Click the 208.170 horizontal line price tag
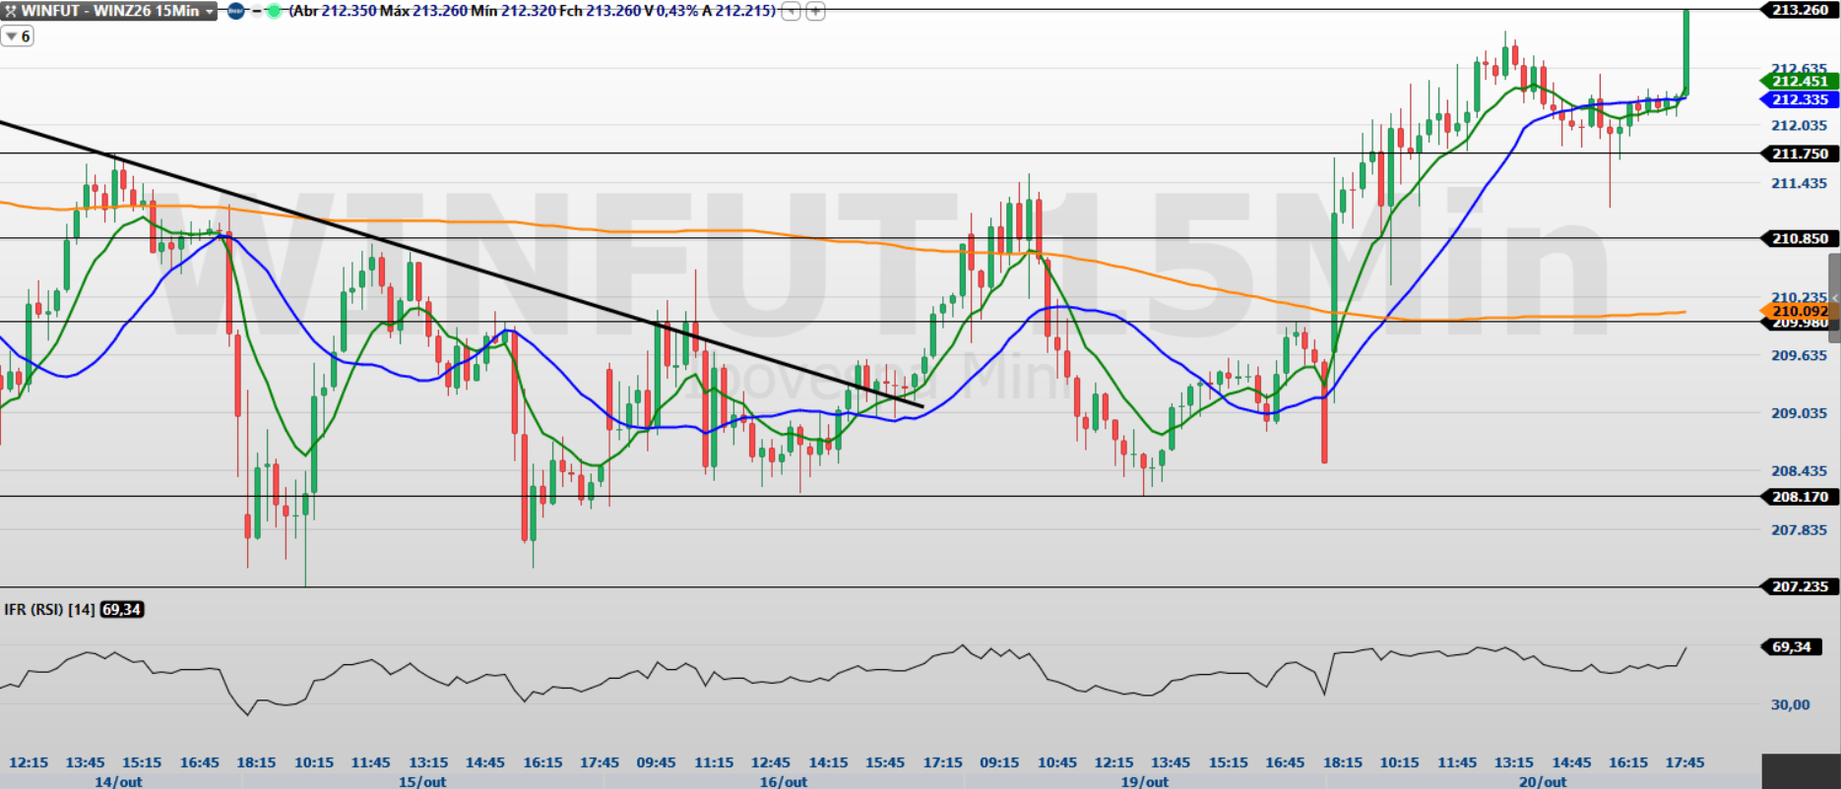The image size is (1841, 789). pos(1799,497)
